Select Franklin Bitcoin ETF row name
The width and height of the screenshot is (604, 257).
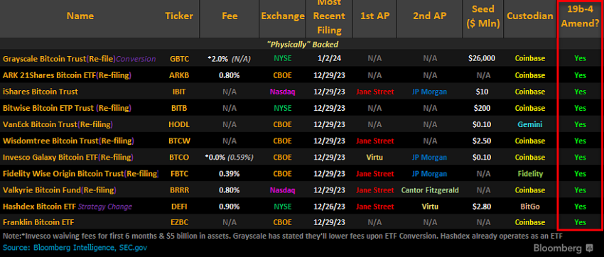coord(38,222)
